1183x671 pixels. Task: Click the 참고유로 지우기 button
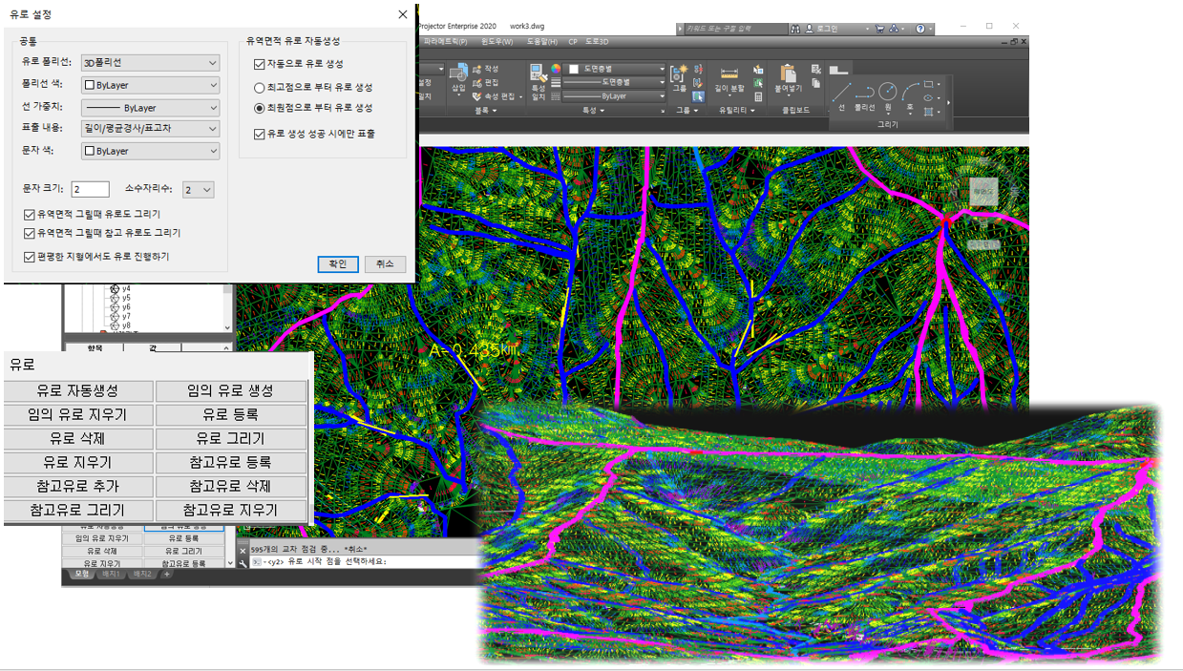[x=230, y=511]
